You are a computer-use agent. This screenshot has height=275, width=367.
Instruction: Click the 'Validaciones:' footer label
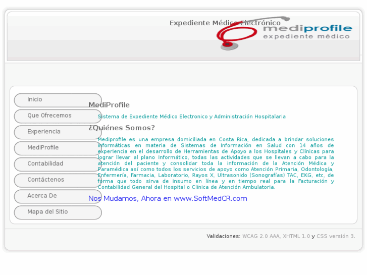[223, 236]
